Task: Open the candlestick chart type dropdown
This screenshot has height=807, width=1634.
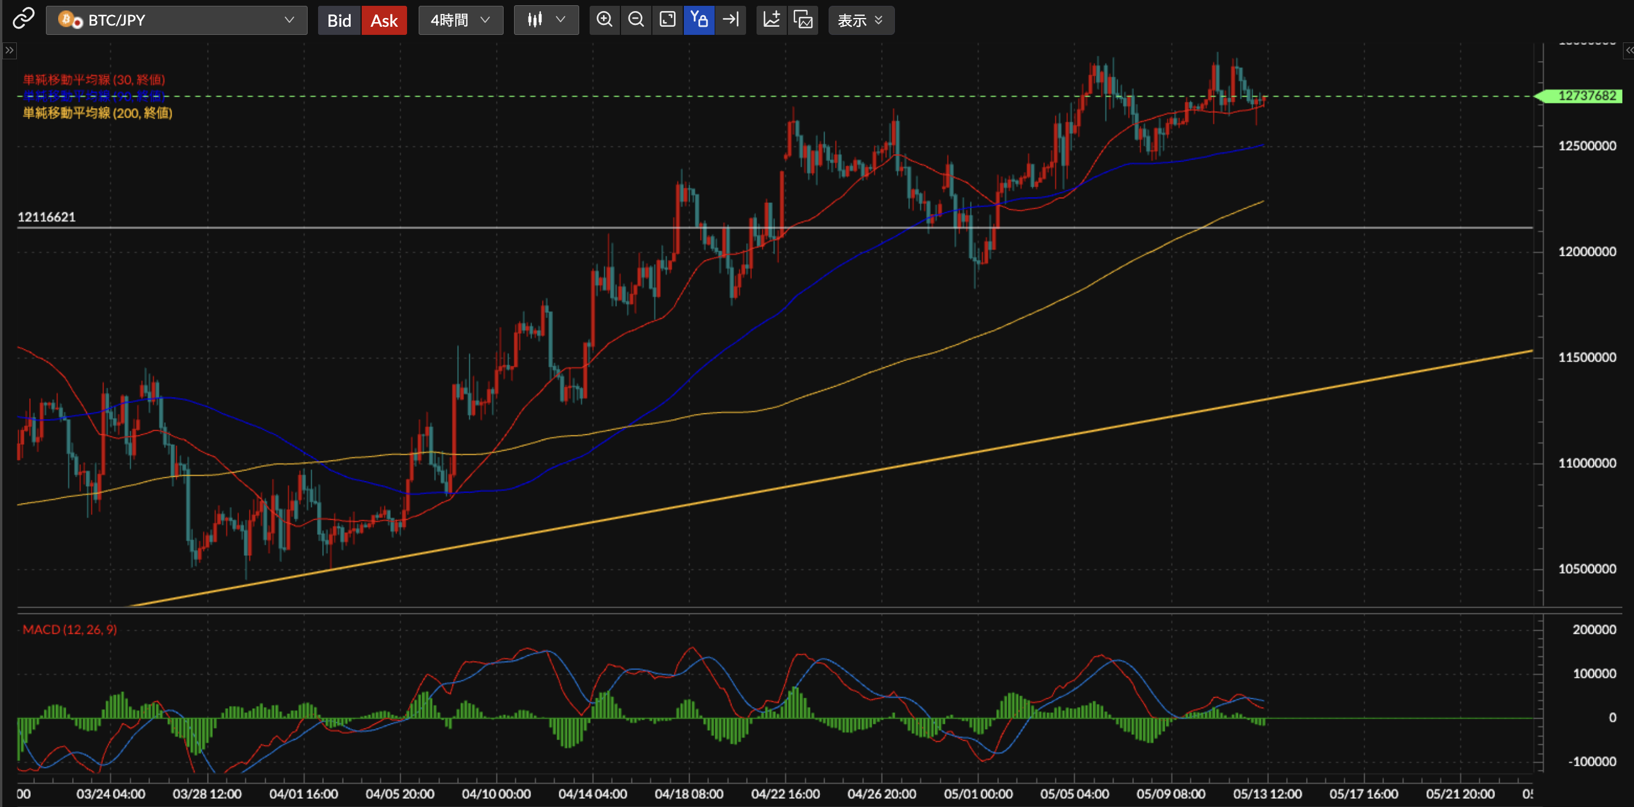Action: pos(545,20)
